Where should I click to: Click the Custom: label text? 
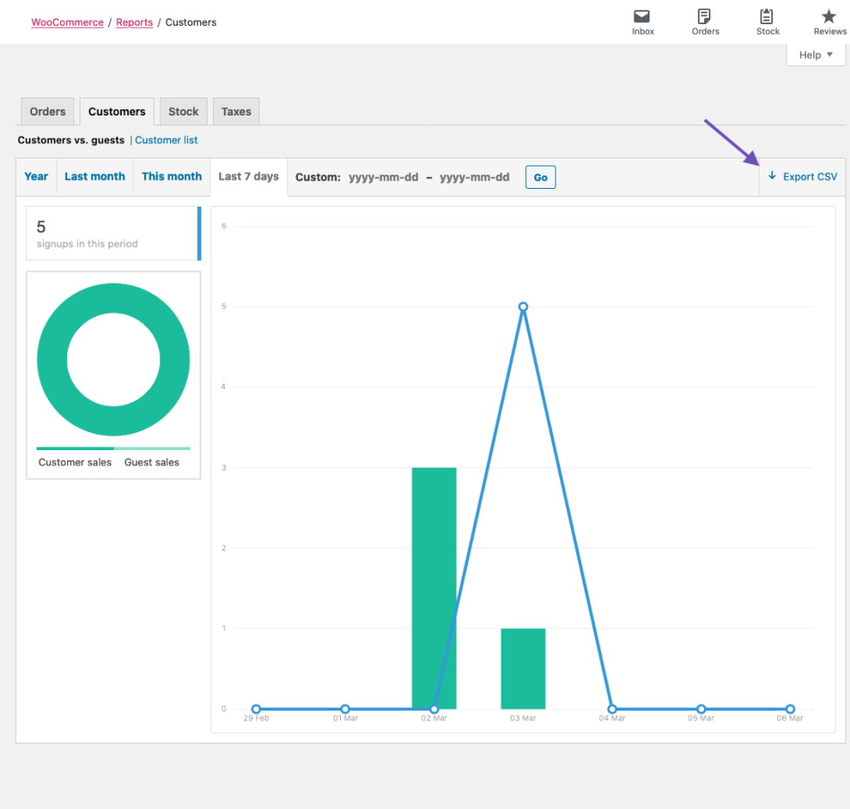pyautogui.click(x=318, y=177)
